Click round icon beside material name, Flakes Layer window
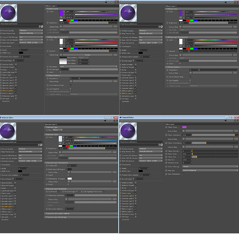Viewport: 239px width, 234px height. pos(162,145)
